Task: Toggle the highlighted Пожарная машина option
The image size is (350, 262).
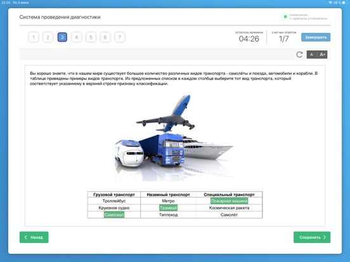Action: click(x=230, y=201)
